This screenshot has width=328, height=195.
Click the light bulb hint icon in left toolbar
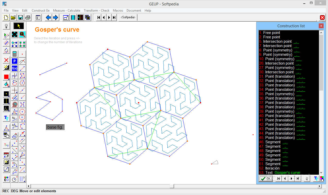[x=6, y=26]
